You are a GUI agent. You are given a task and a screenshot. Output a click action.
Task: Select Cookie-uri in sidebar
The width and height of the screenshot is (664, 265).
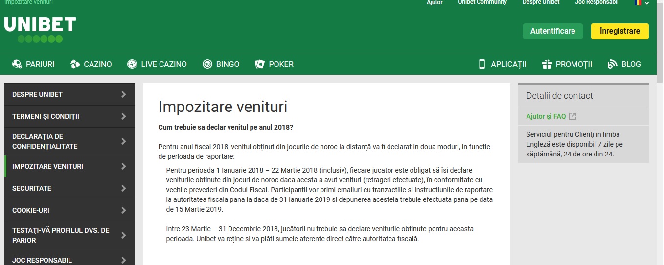(x=69, y=210)
